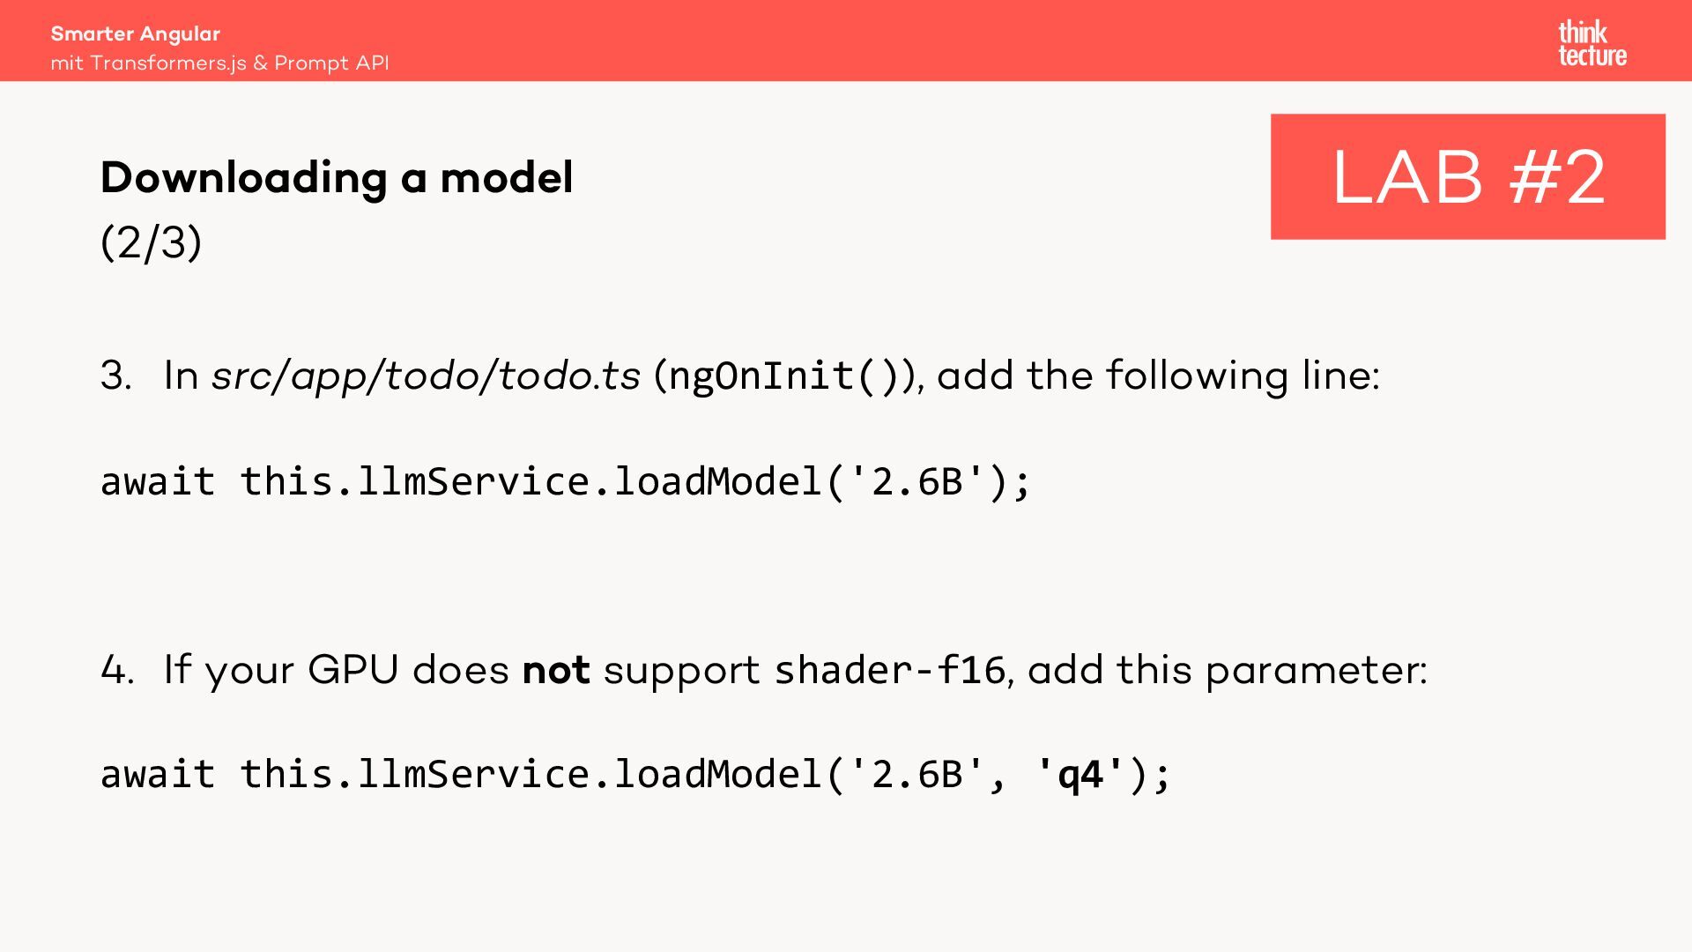Click the red header banner
This screenshot has height=952, width=1692.
[846, 41]
